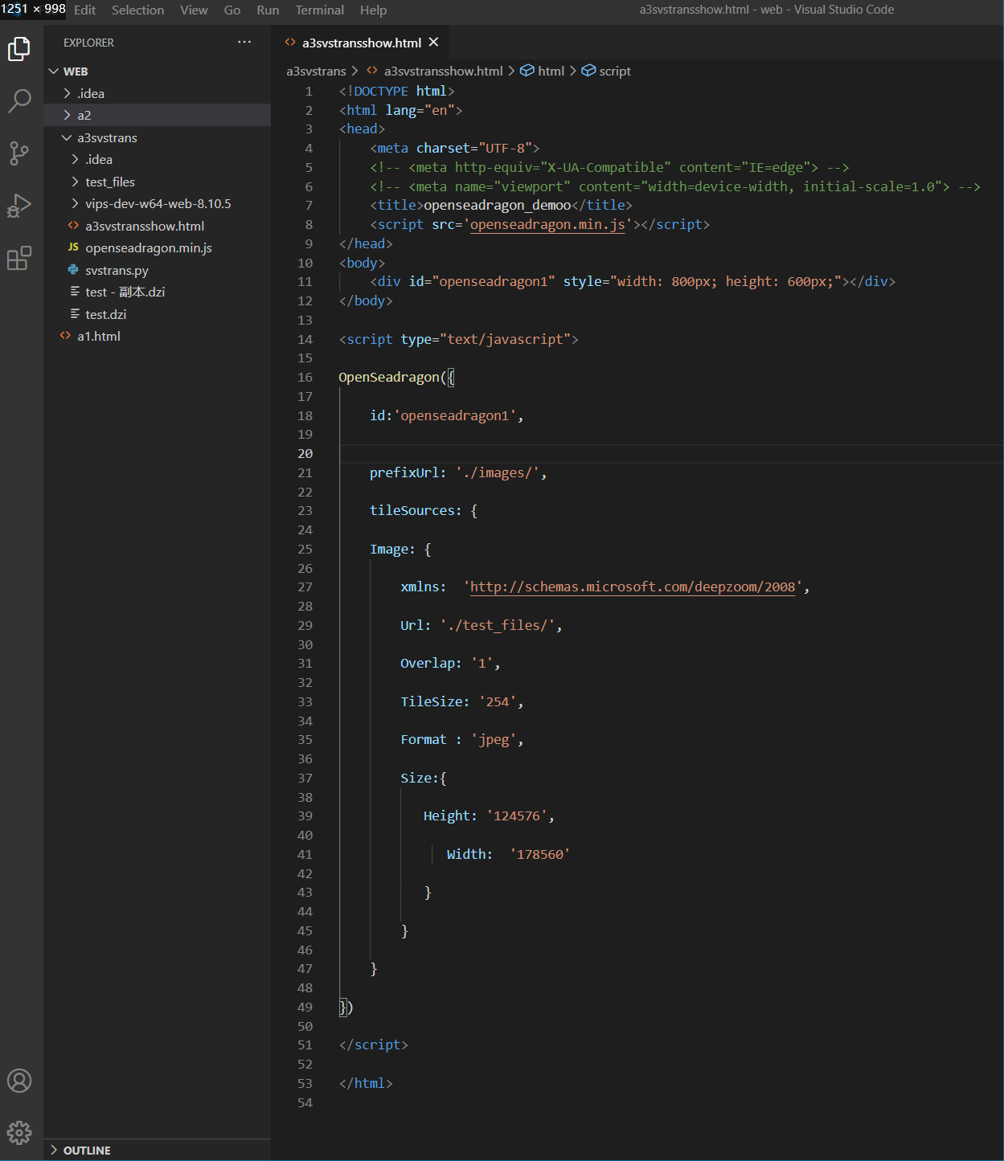Click the schemas.microsoft.com deepzoom URL in code
The image size is (1004, 1161).
pos(633,587)
